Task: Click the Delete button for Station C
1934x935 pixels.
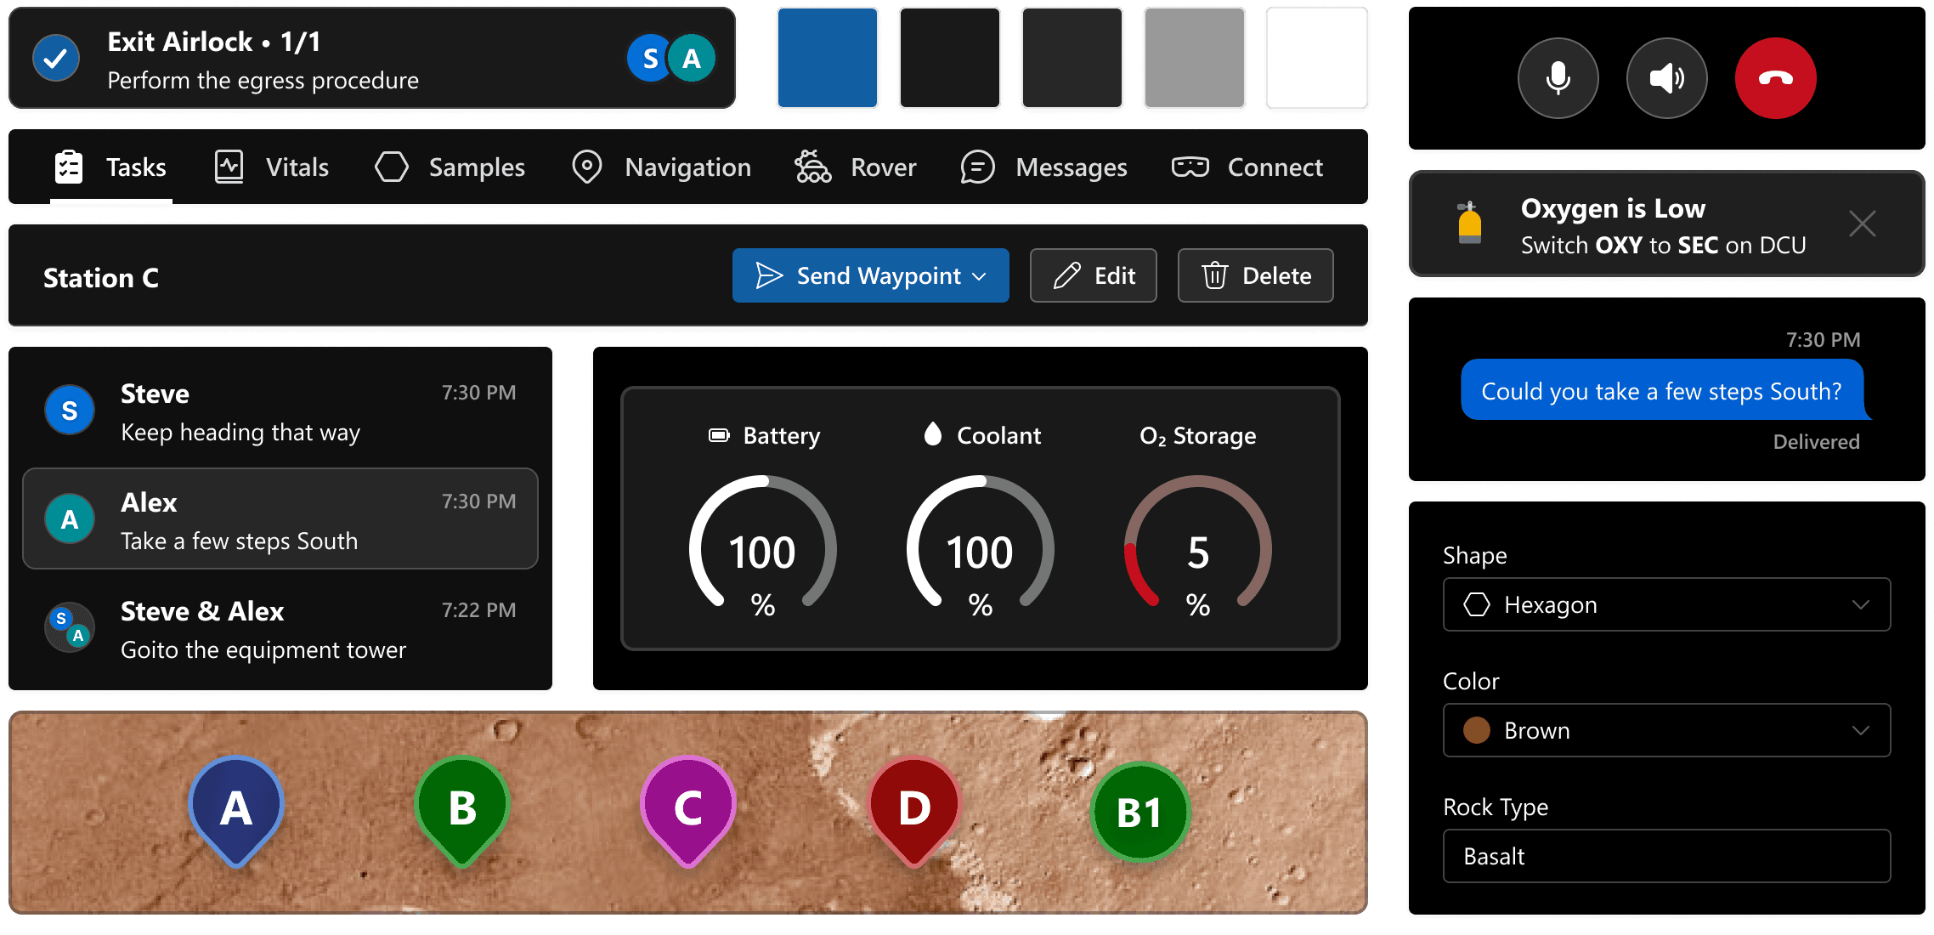Action: [x=1255, y=275]
